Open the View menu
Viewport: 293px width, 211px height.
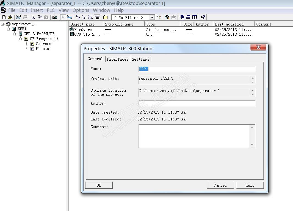63,10
